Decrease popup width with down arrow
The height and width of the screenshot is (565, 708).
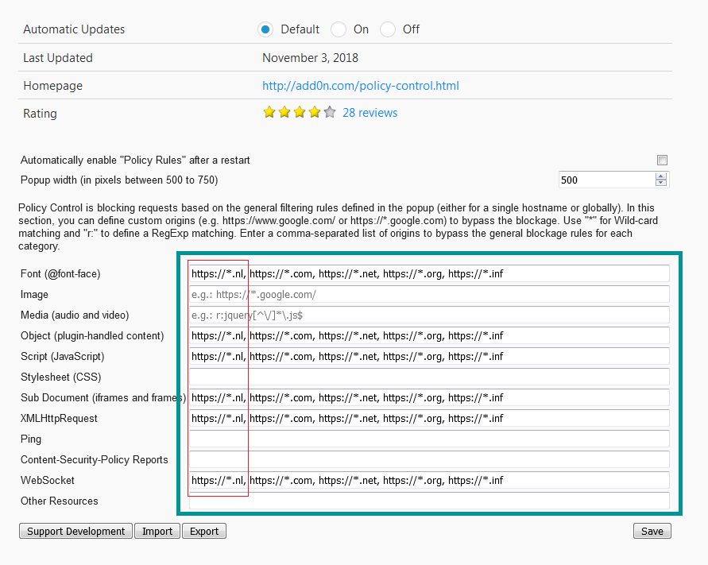661,184
